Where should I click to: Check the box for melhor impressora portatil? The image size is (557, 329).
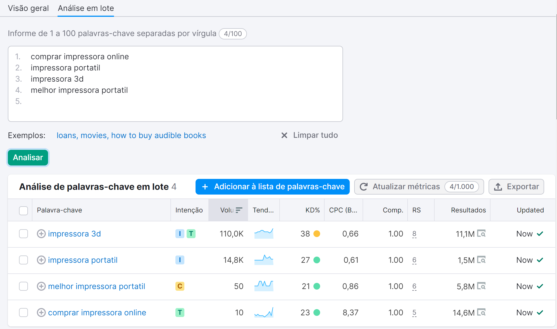pos(23,286)
